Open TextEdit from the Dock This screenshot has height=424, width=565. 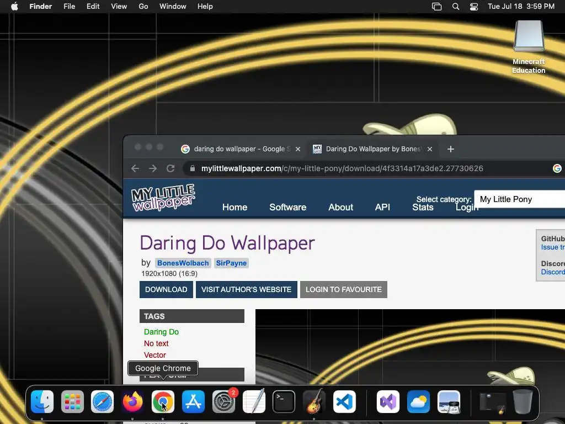(x=254, y=402)
